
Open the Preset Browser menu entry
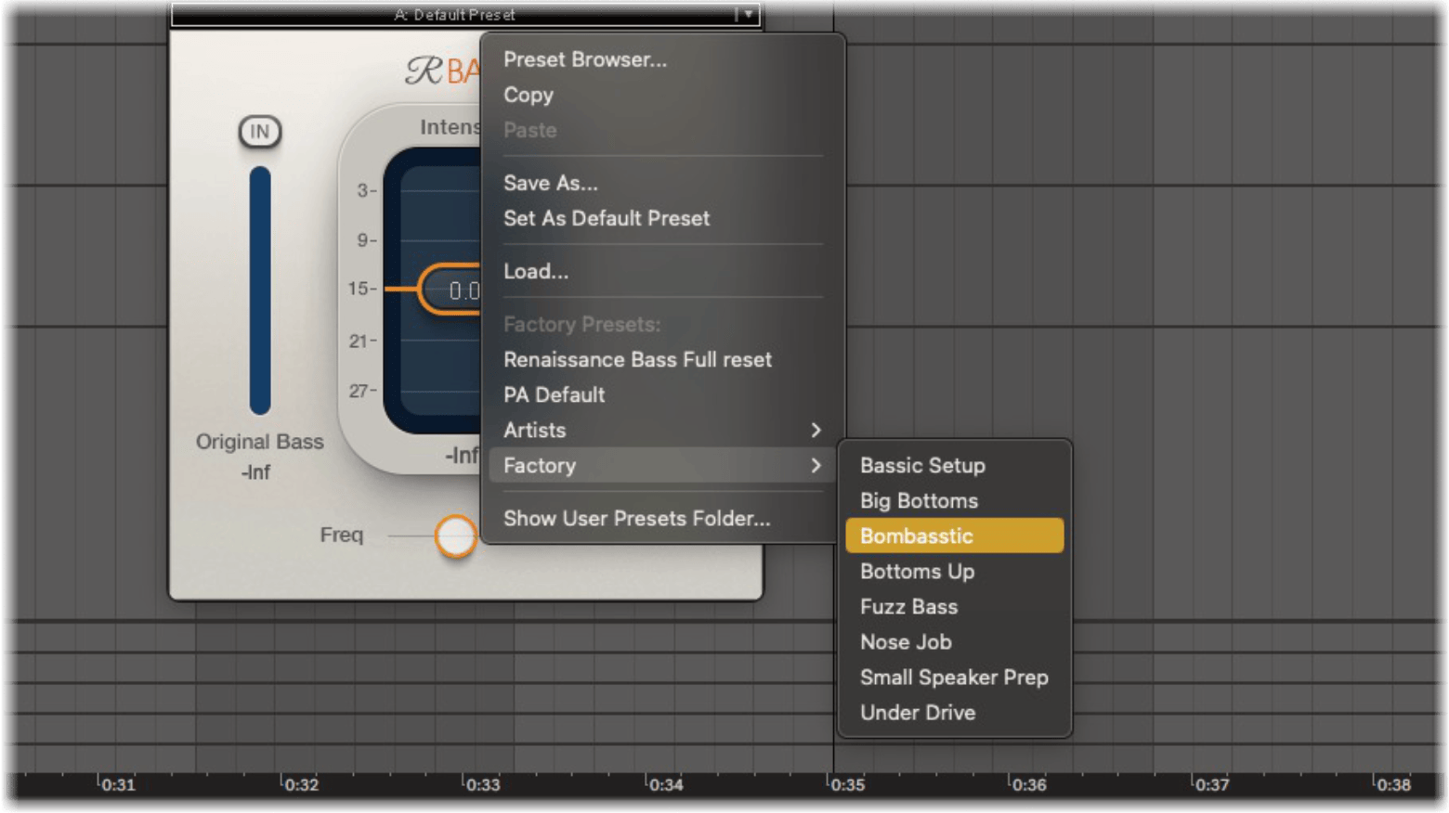(x=585, y=59)
